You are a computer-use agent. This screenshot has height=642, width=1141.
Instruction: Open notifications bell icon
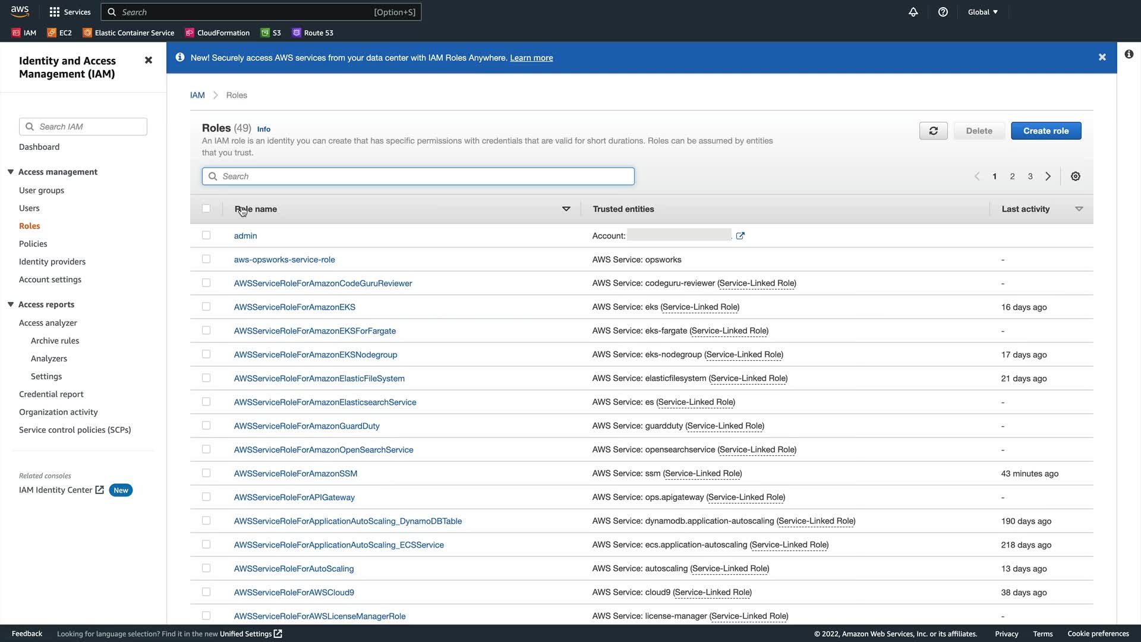(x=913, y=12)
